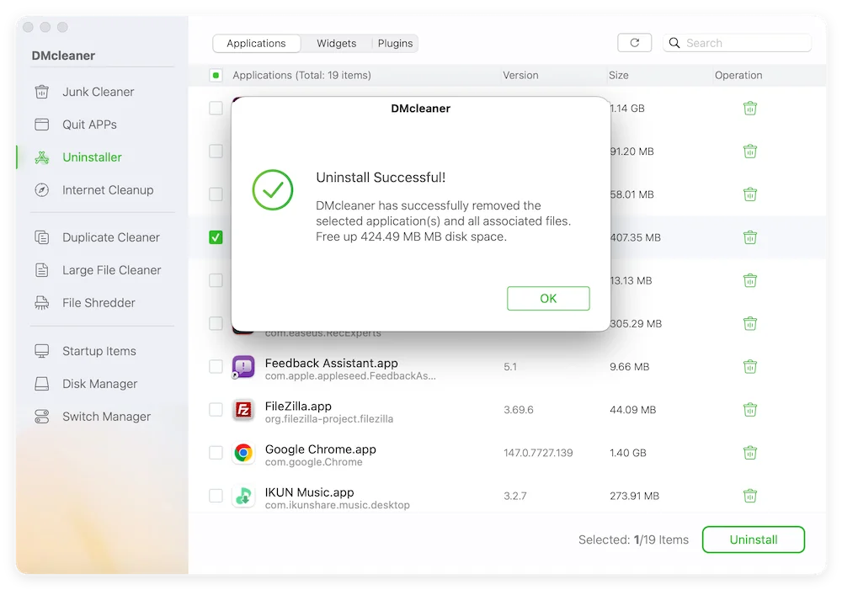Open Junk Cleaner in the sidebar
The image size is (842, 590).
[98, 92]
